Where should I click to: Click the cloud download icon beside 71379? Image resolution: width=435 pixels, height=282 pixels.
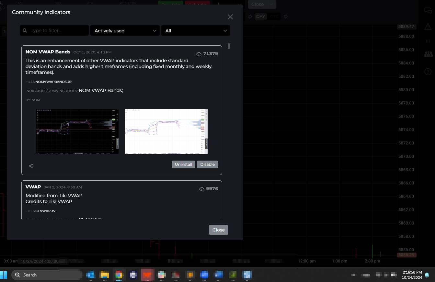click(x=199, y=54)
